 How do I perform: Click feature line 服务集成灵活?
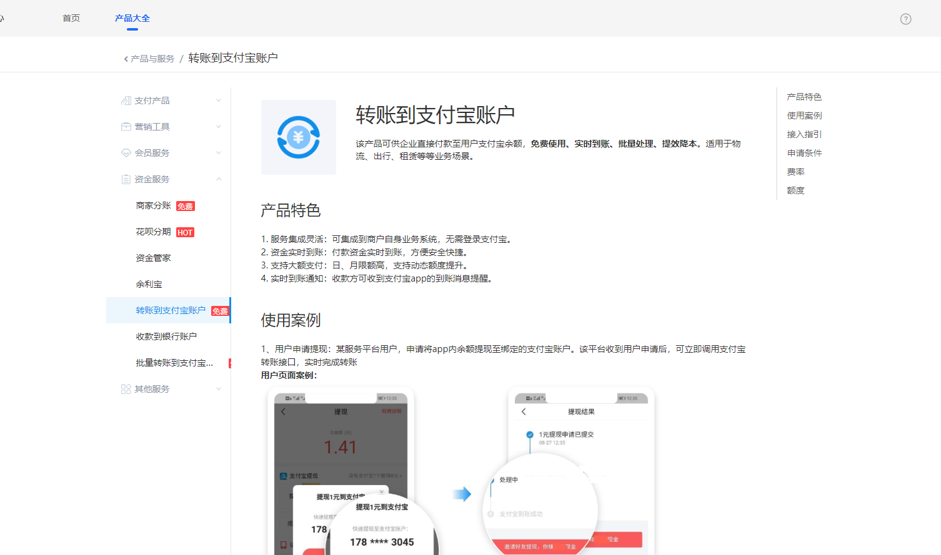tap(387, 239)
